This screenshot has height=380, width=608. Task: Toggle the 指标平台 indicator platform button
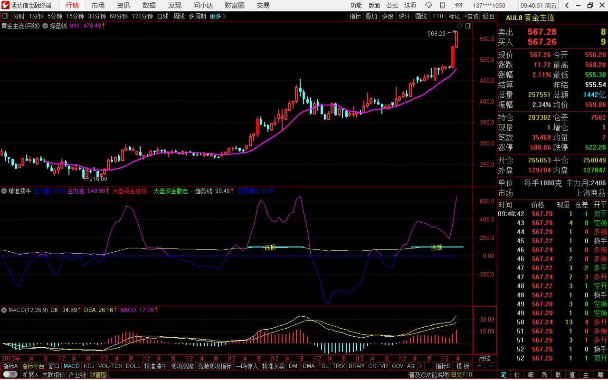coord(33,366)
